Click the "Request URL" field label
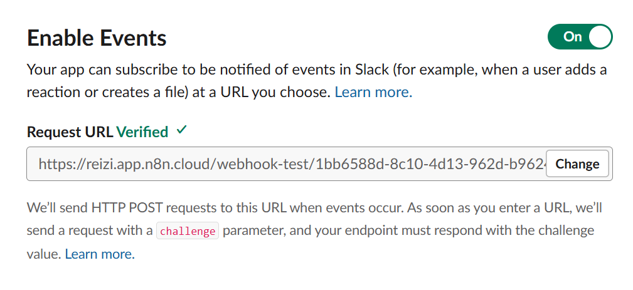Screen dimensions: 633x290 [70, 132]
